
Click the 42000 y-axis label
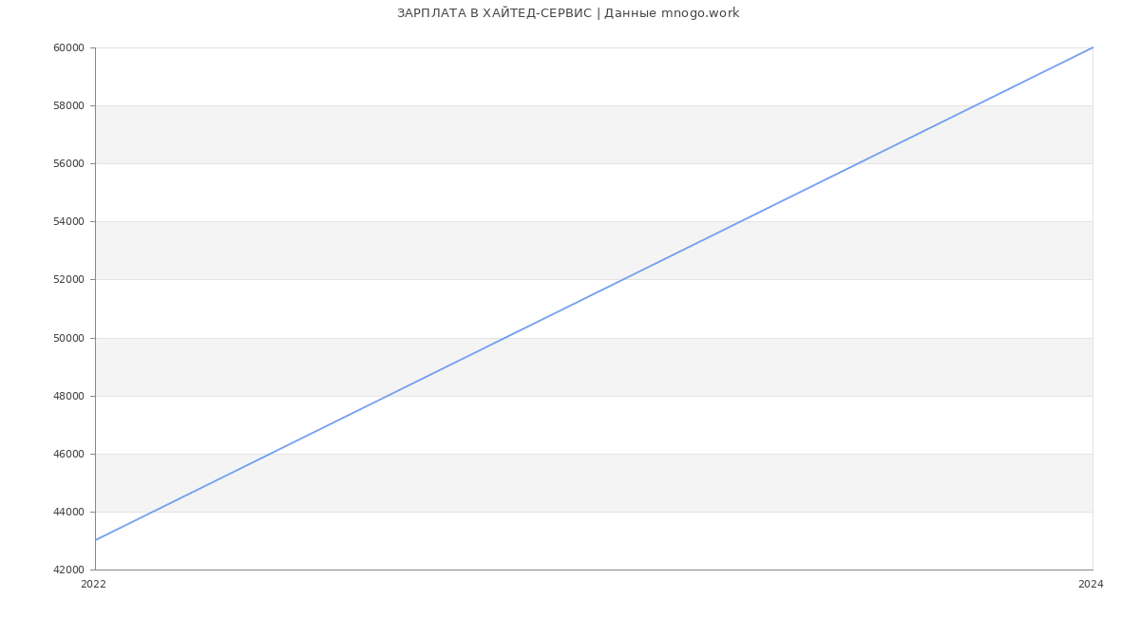coord(69,570)
